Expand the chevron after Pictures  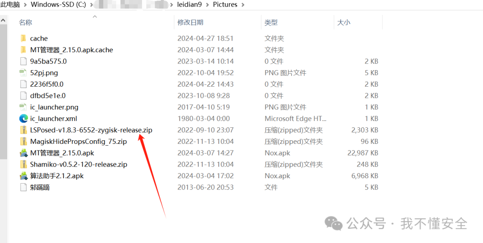pos(243,4)
